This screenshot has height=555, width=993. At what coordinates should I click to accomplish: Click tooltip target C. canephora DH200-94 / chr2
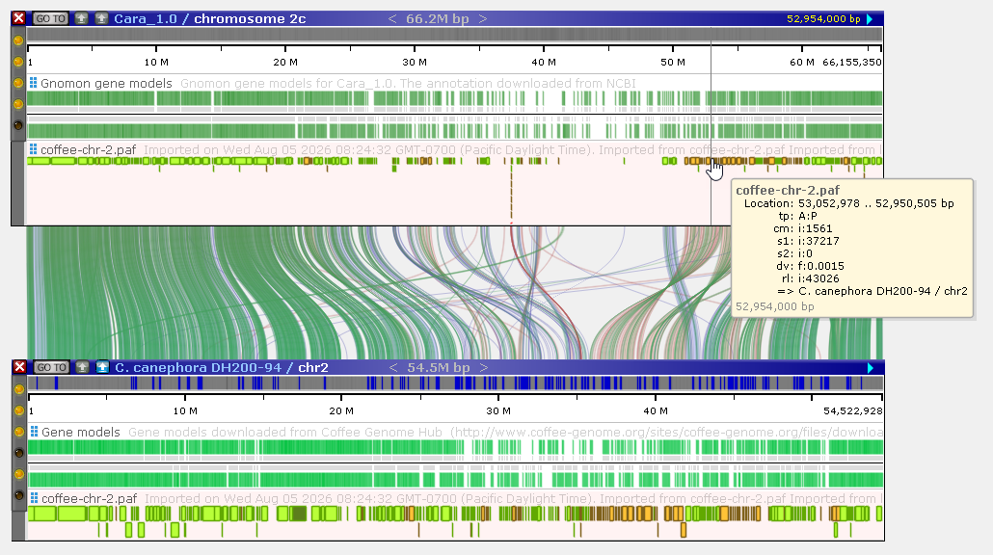(x=883, y=291)
